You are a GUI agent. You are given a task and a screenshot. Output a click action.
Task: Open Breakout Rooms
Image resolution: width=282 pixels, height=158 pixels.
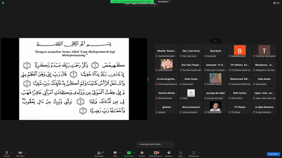pyautogui.click(x=156, y=154)
